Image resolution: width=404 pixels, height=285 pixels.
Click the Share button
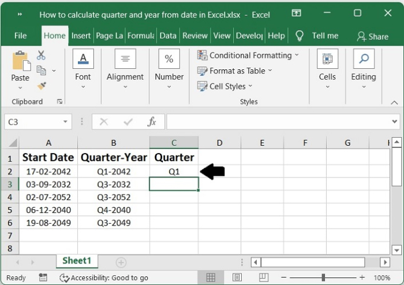point(373,36)
